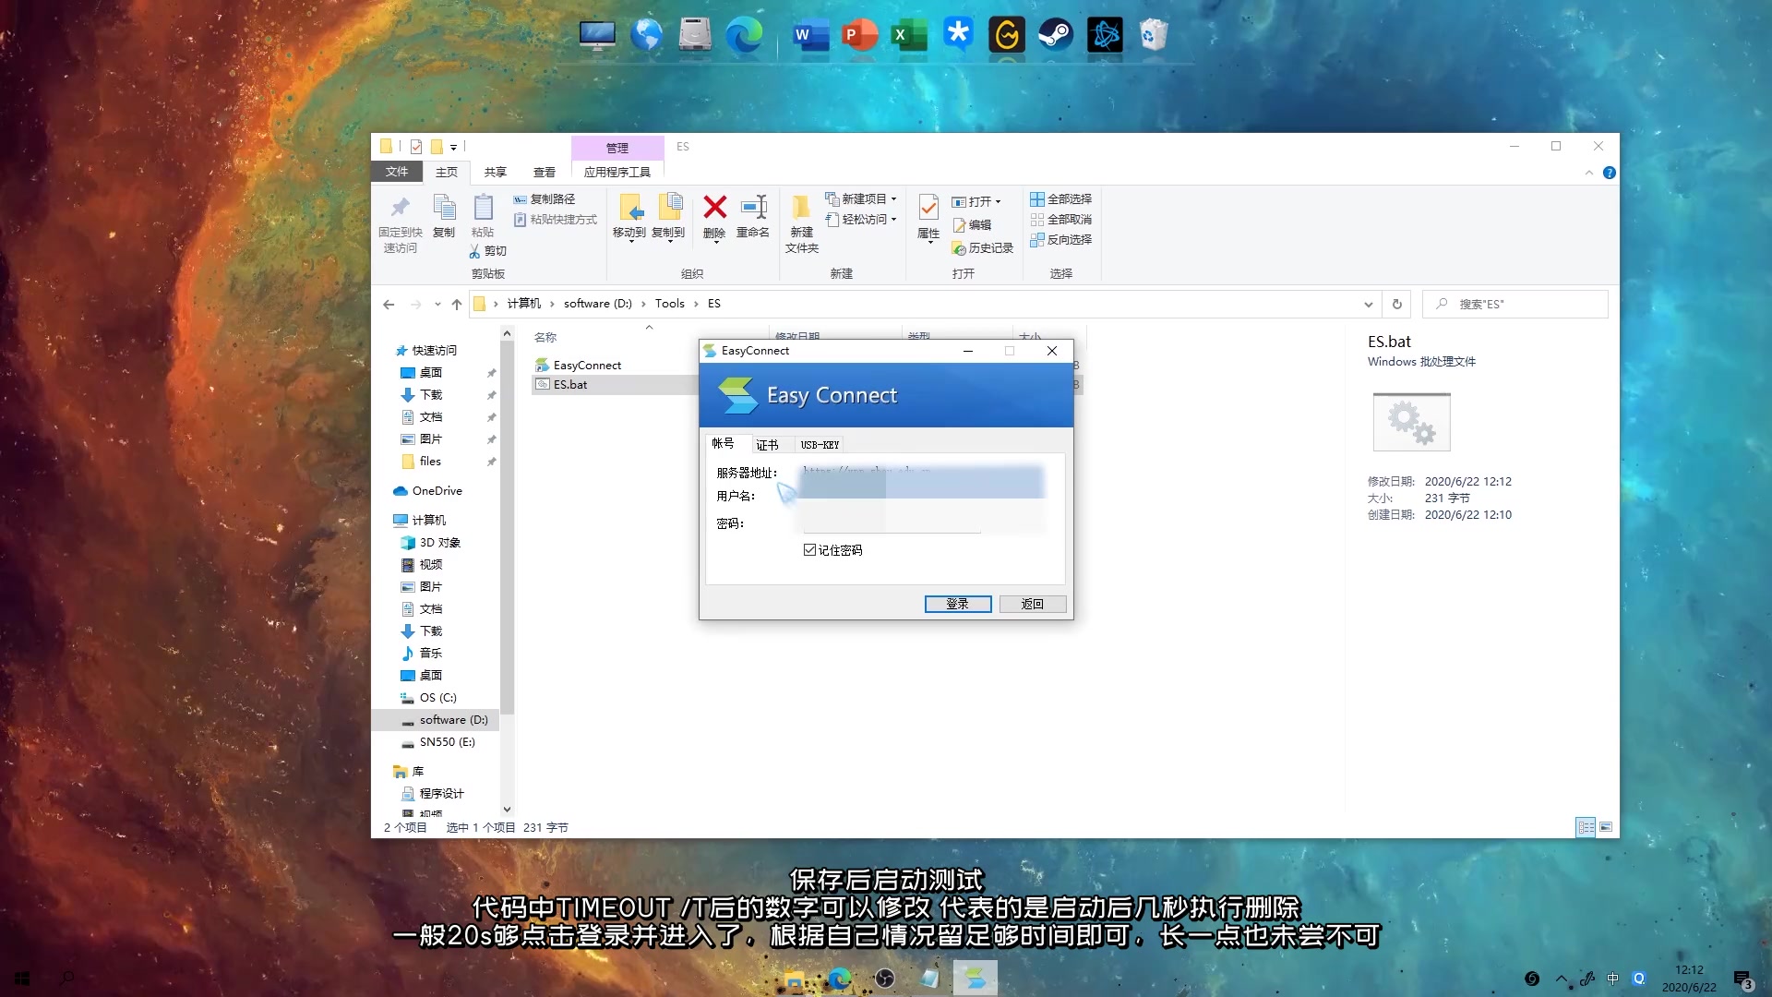Switch to the View (查看) ribbon tab
Image resolution: width=1772 pixels, height=997 pixels.
tap(545, 172)
